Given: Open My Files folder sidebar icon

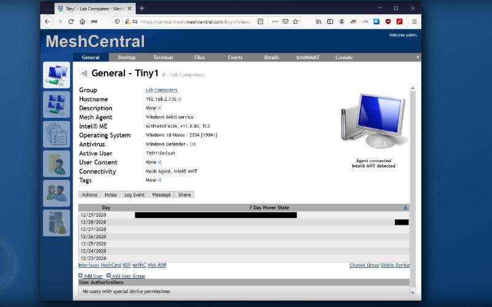Looking at the screenshot, I should coord(57,163).
